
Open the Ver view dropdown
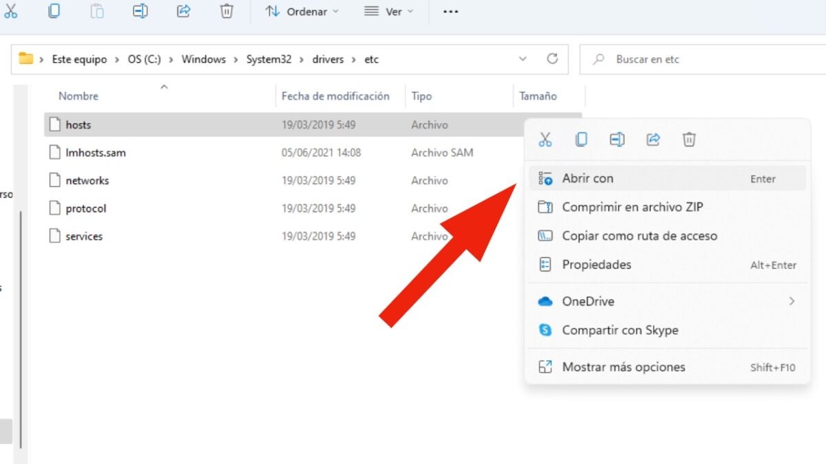pyautogui.click(x=389, y=12)
